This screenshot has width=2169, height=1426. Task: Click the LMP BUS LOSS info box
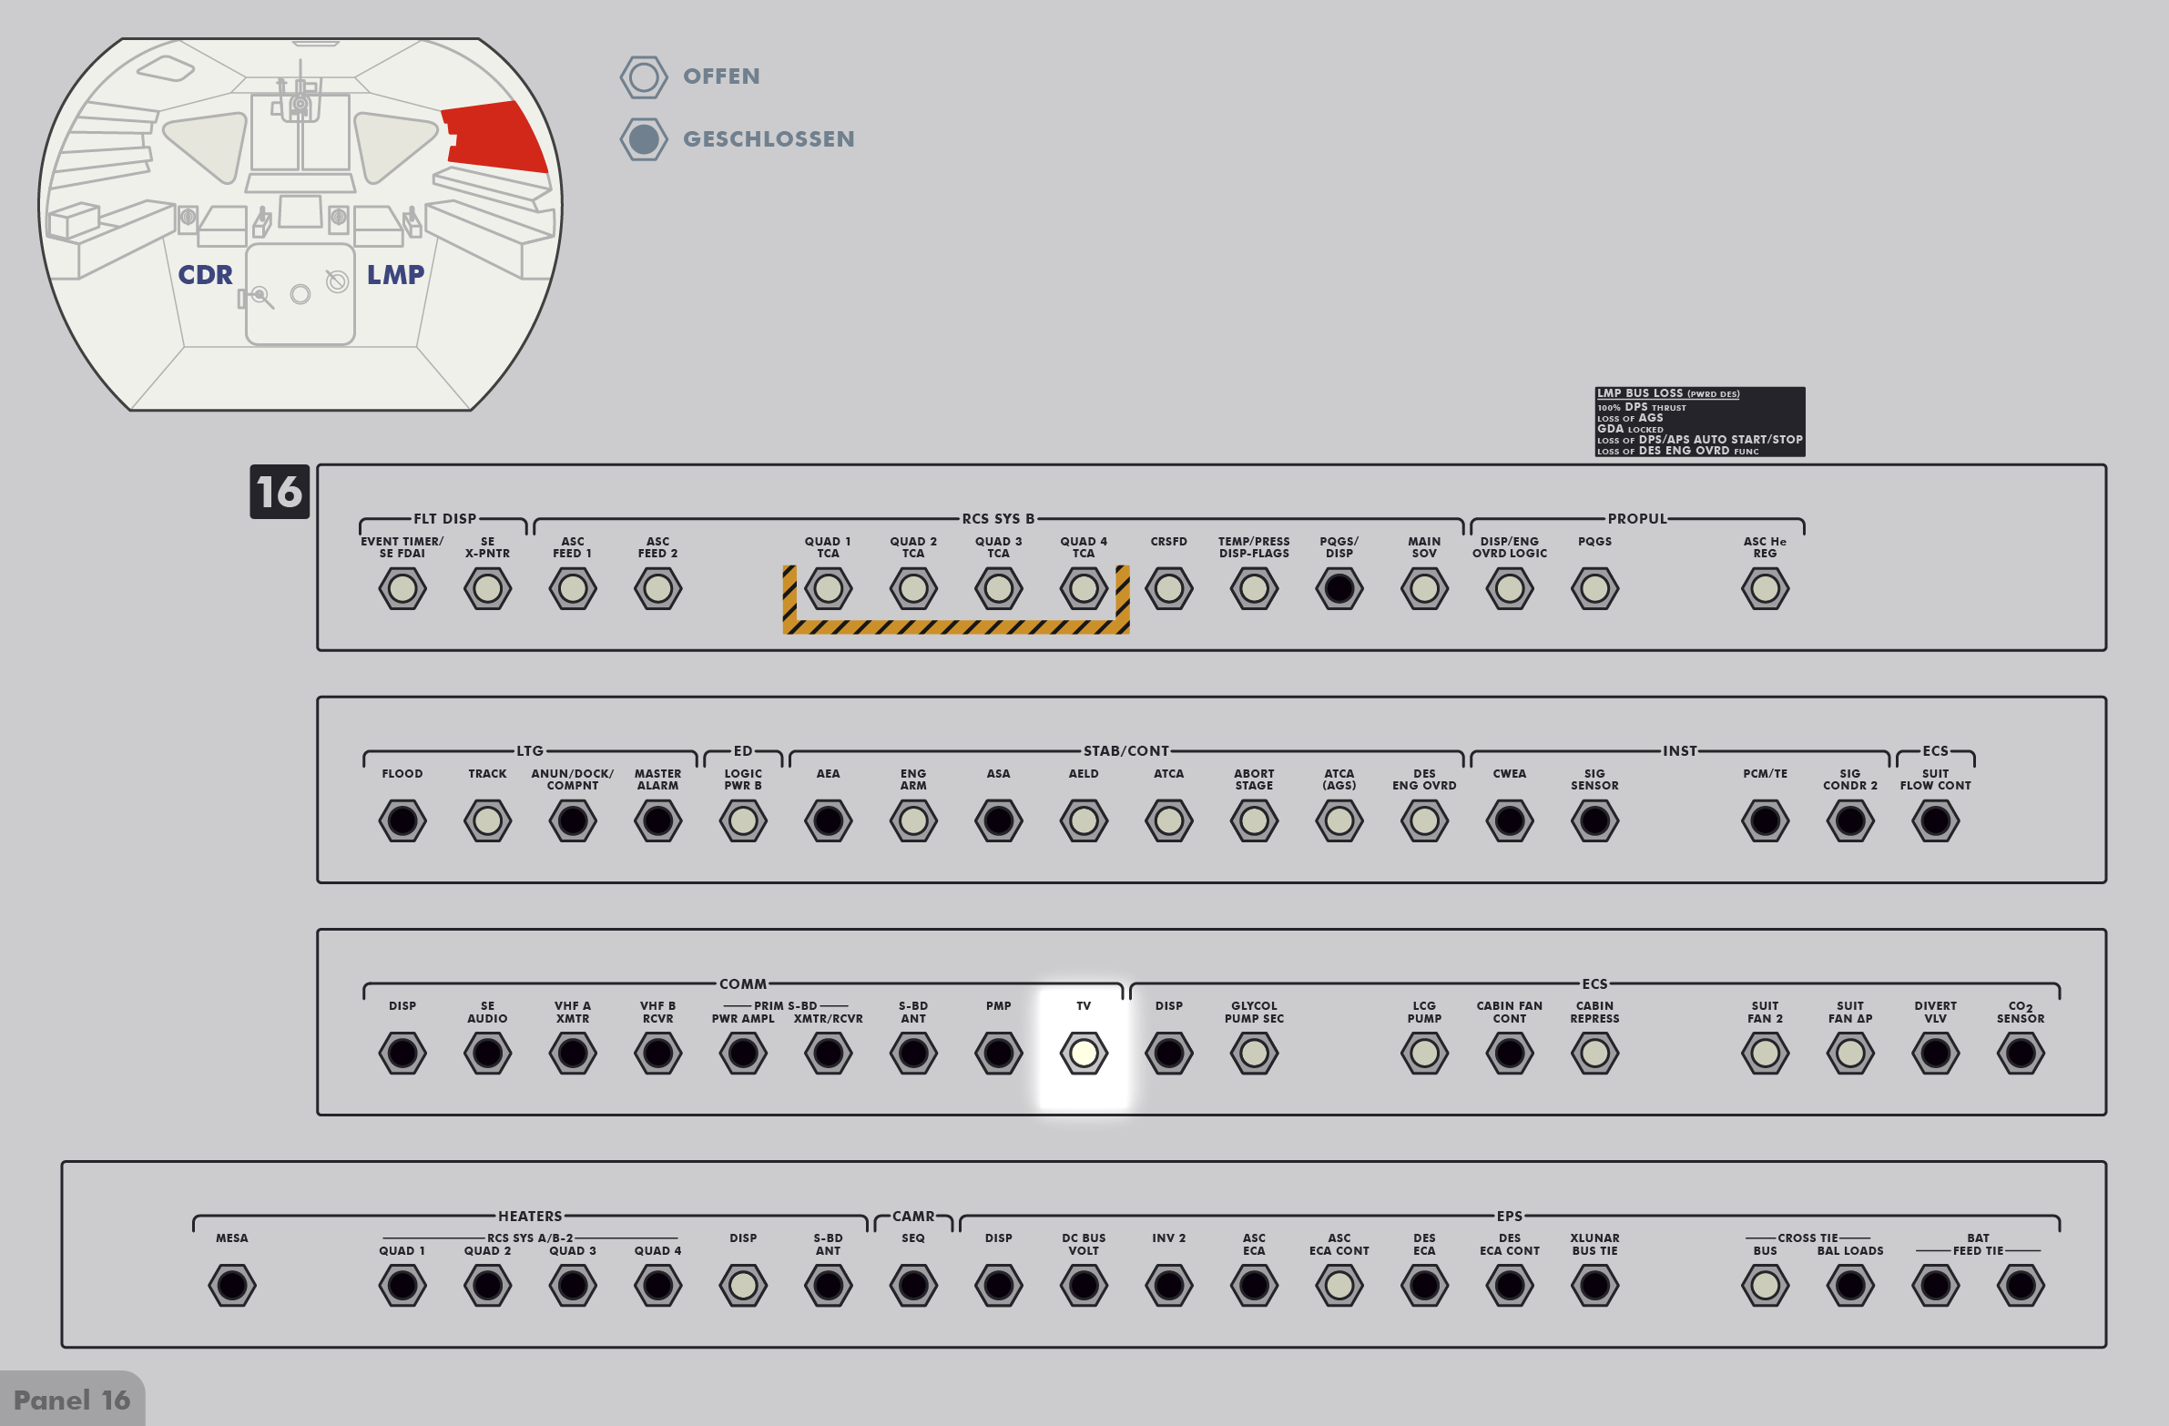[x=1699, y=422]
